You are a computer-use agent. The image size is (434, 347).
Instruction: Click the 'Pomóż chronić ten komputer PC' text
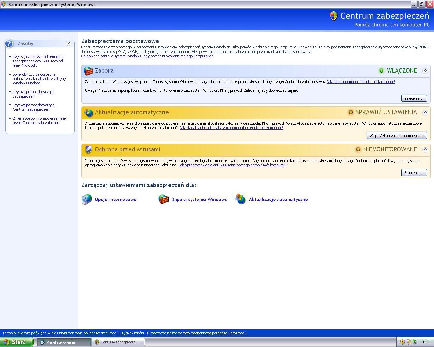(x=392, y=25)
